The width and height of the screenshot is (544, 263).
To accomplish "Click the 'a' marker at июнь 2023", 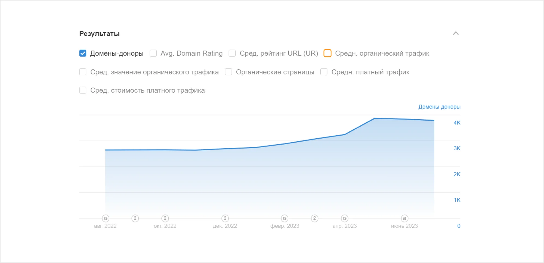I will [x=404, y=218].
